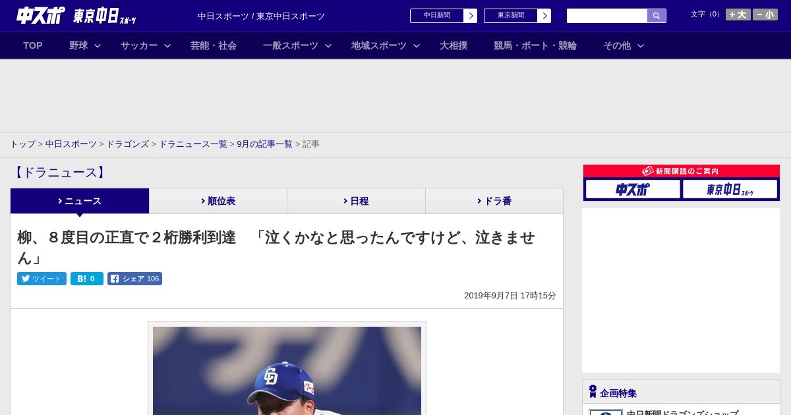Expand 一般スポーツ dropdown chevron
This screenshot has height=415, width=791.
328,45
